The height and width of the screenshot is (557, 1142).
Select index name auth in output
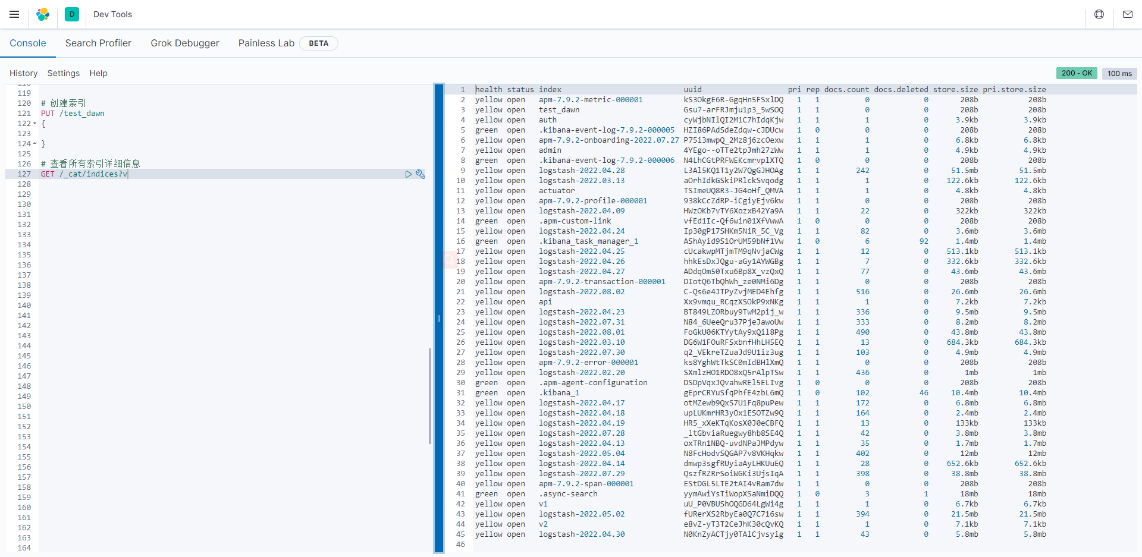pyautogui.click(x=548, y=120)
